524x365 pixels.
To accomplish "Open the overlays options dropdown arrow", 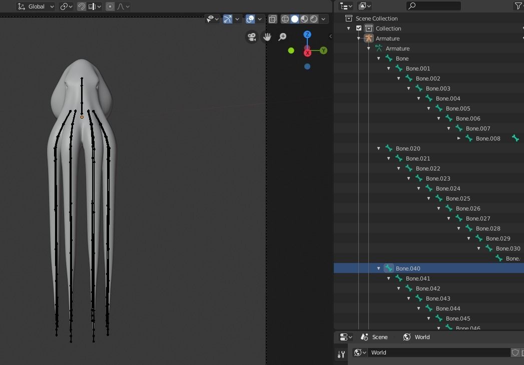I will [260, 19].
